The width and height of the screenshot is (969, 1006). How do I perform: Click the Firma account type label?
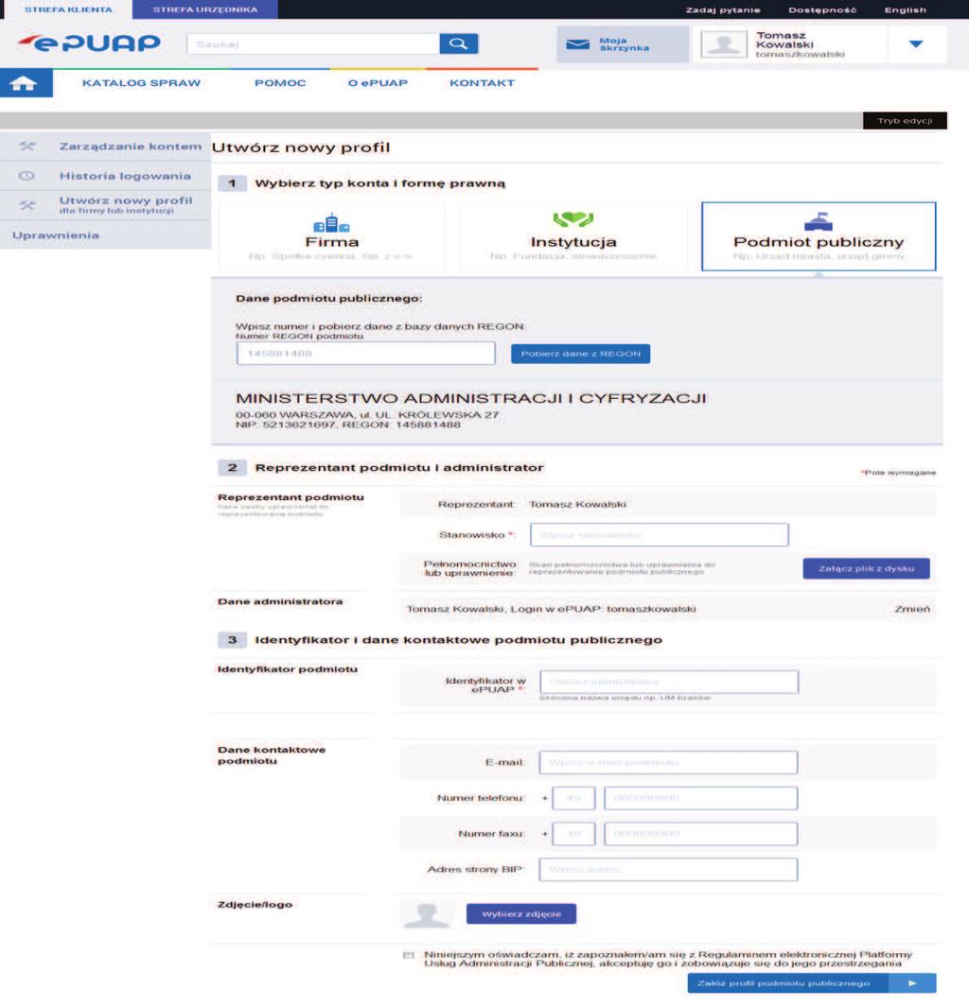coord(331,242)
